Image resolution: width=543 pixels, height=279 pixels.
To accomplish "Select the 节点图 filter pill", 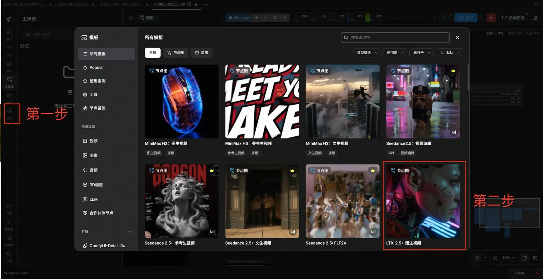I will [x=176, y=53].
